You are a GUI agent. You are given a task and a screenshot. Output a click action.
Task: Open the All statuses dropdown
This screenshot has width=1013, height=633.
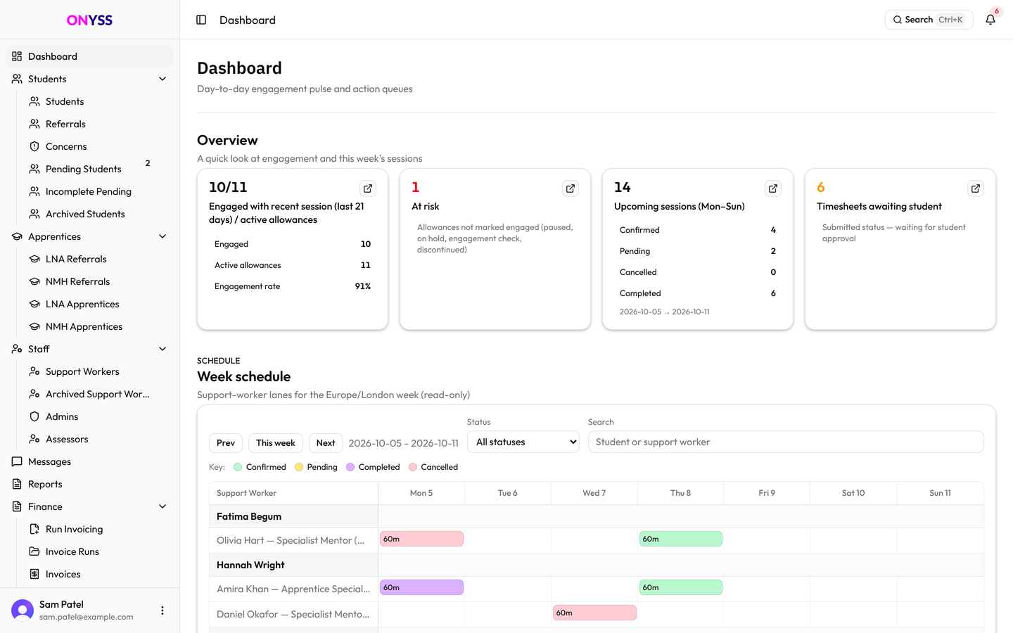[x=523, y=442]
